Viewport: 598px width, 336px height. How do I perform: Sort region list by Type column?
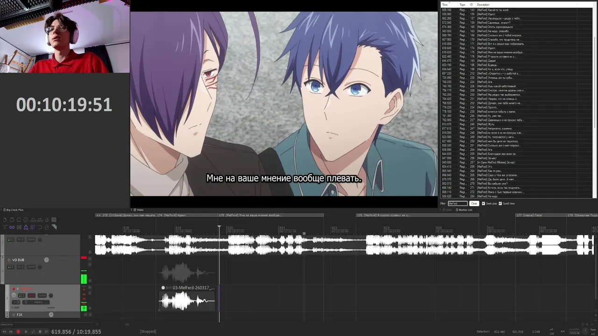click(x=463, y=5)
